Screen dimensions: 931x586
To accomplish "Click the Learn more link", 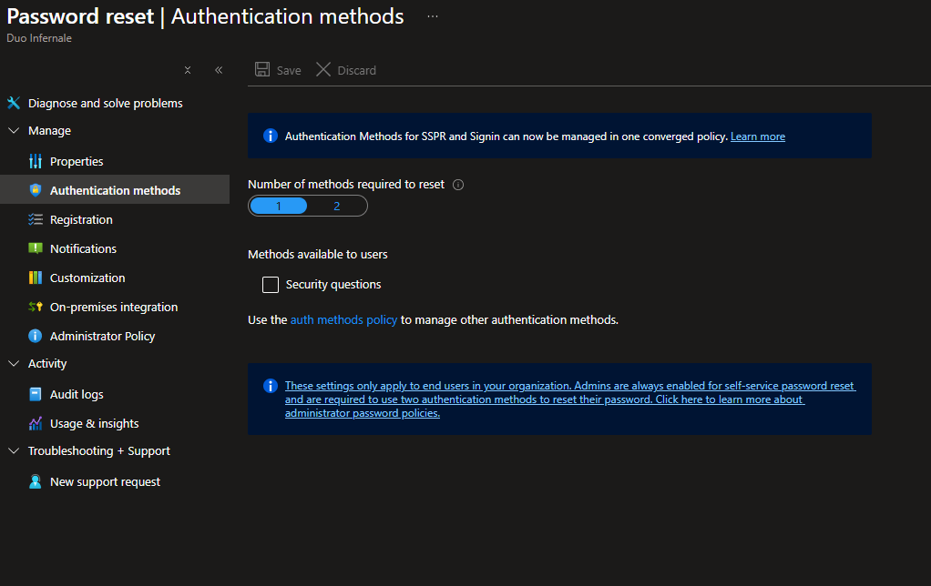I will [x=757, y=136].
